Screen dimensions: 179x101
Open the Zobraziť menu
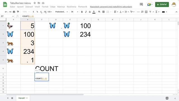click(x=29, y=7)
